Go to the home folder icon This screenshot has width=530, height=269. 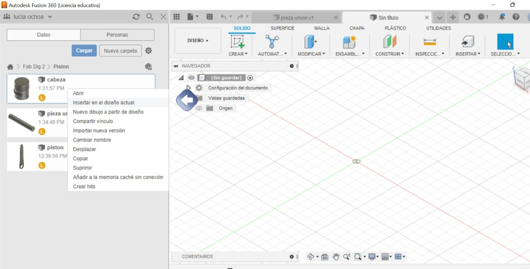[x=10, y=67]
